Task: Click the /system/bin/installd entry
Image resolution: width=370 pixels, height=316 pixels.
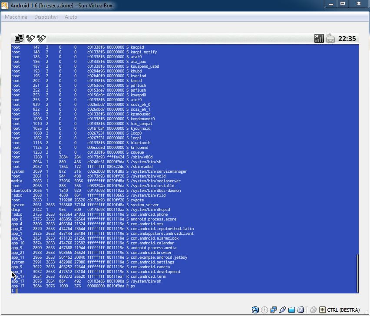Action: [x=152, y=186]
